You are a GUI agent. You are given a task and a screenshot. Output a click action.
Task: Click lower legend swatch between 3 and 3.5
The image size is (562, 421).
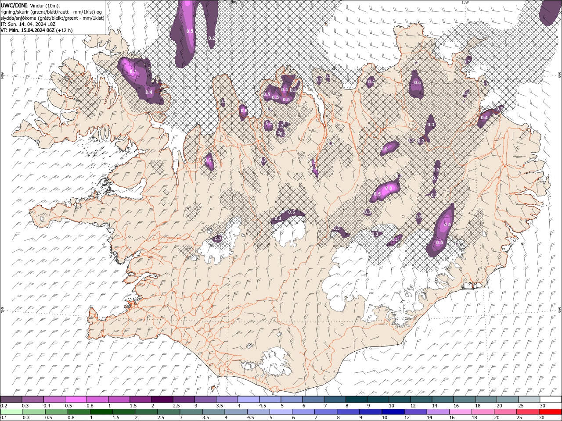(191, 412)
